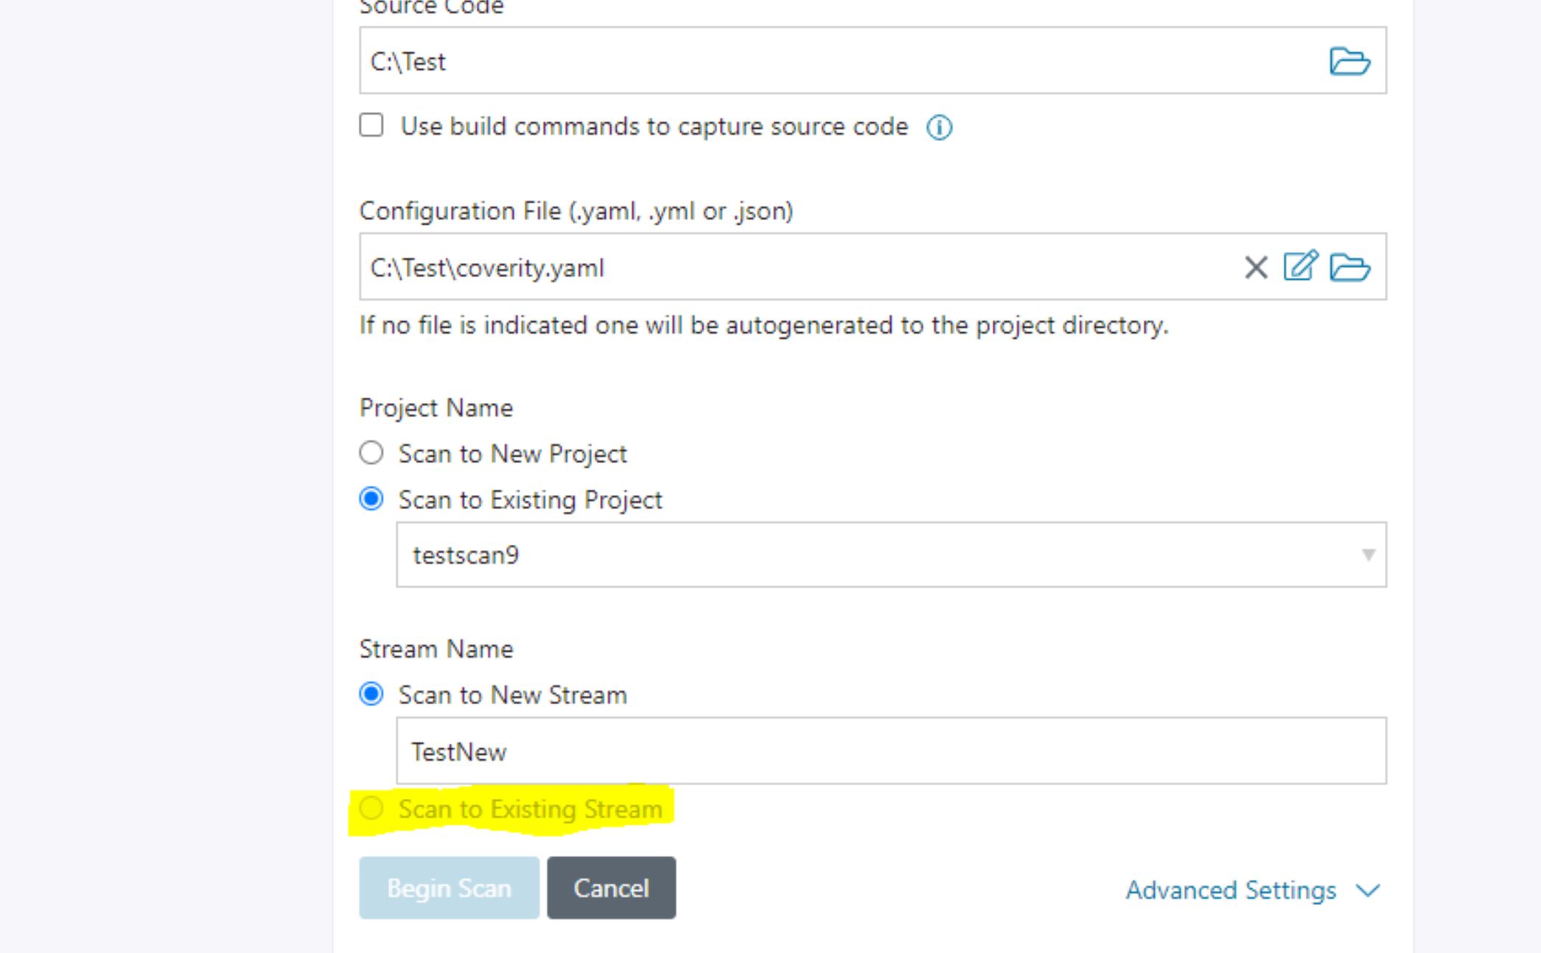
Task: Click the project selector dropdown arrow
Action: pos(1367,557)
